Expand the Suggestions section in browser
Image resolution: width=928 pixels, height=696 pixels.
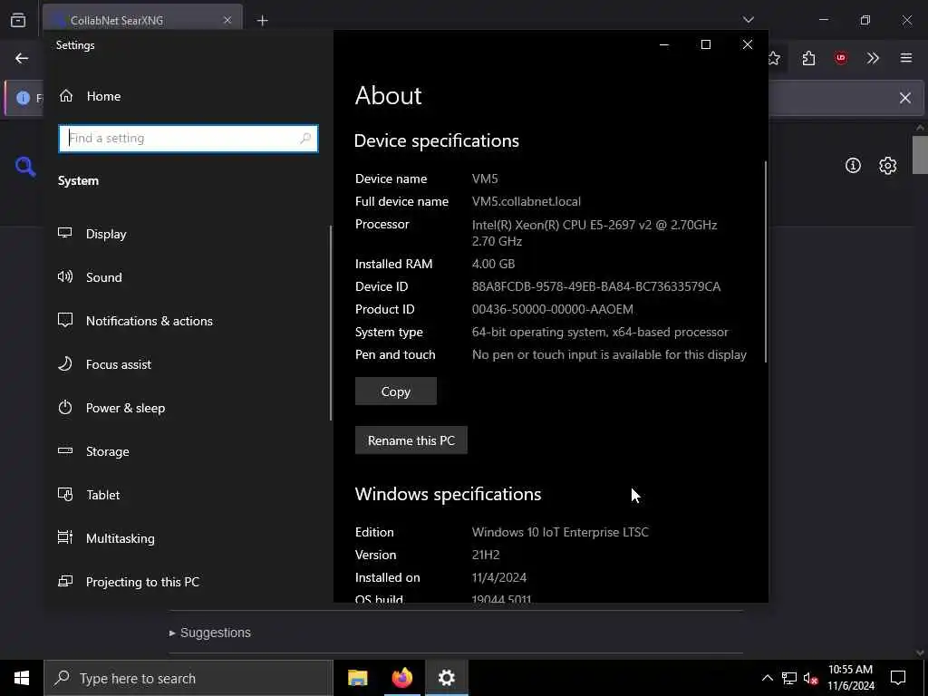tap(209, 633)
